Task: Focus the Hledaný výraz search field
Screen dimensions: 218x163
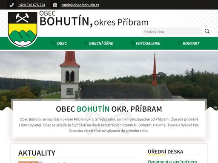Action: click(172, 31)
